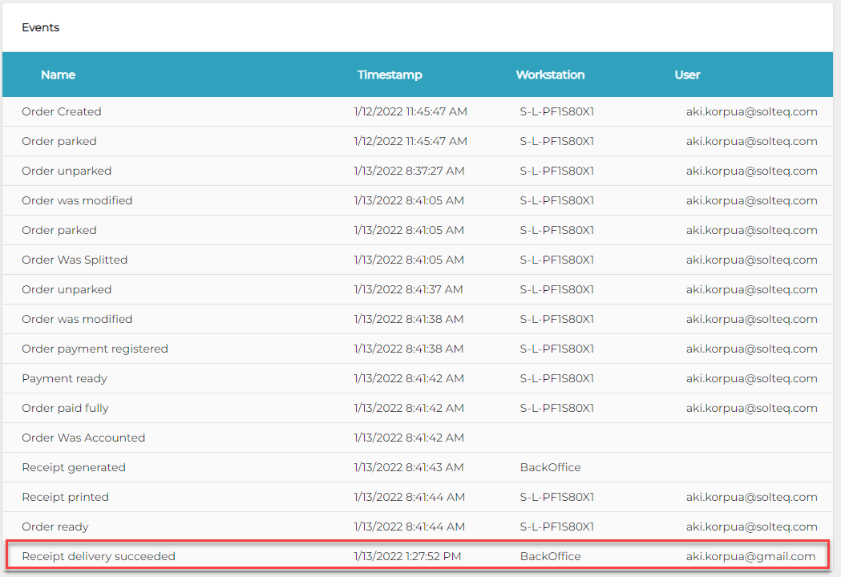Click the 1/13/2022 8:37:27 AM timestamp cell
Viewport: 841px width, 577px height.
pos(409,171)
